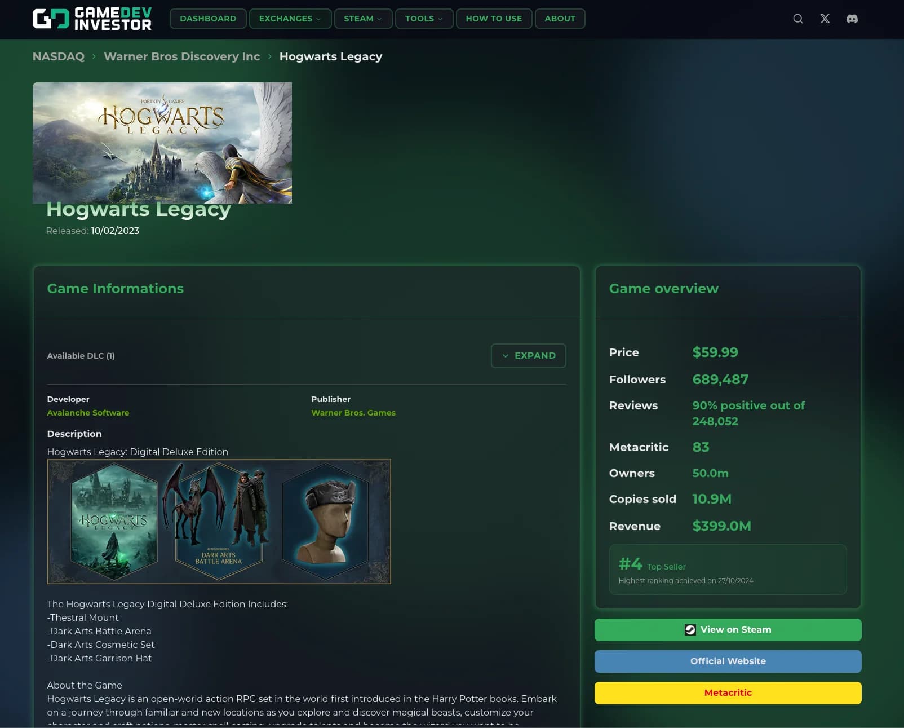The width and height of the screenshot is (904, 728).
Task: Open the Official Website
Action: 728,661
